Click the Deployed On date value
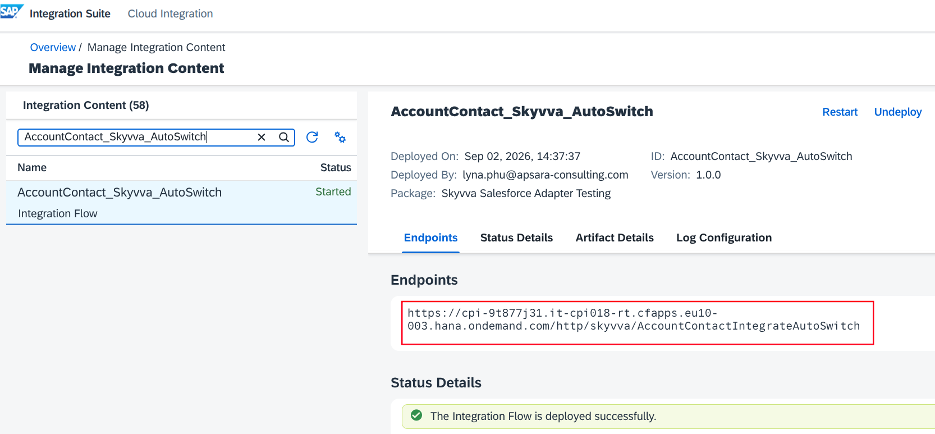The height and width of the screenshot is (434, 935). 522,156
